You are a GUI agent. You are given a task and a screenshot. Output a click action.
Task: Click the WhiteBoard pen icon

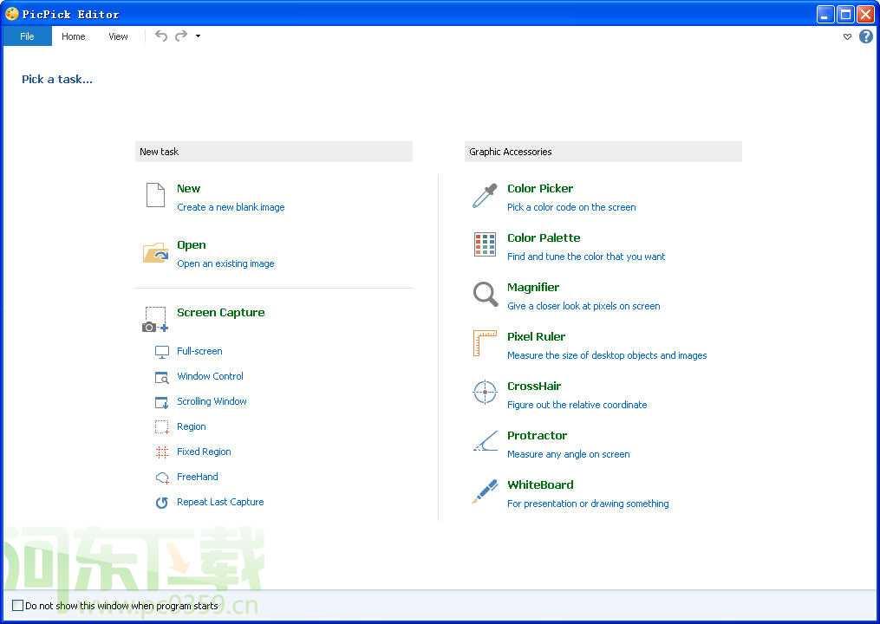click(485, 491)
